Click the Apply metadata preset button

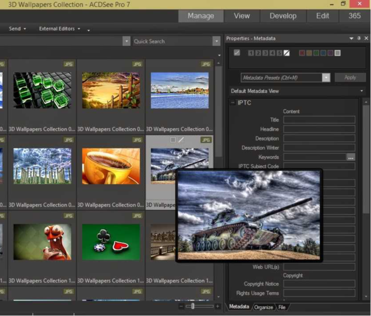coord(350,77)
